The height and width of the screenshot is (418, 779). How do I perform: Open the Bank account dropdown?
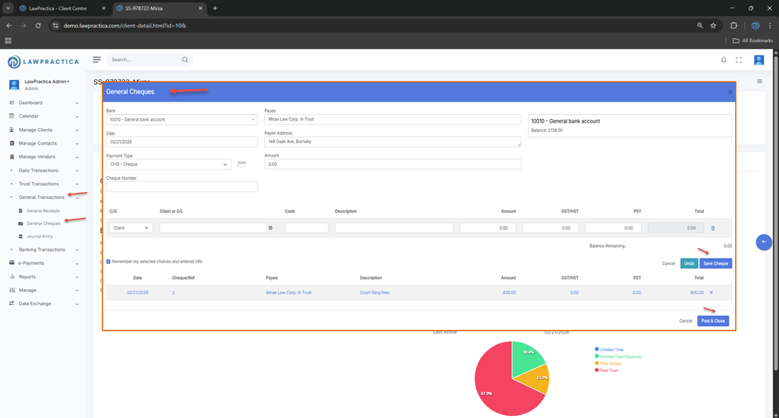pyautogui.click(x=181, y=120)
